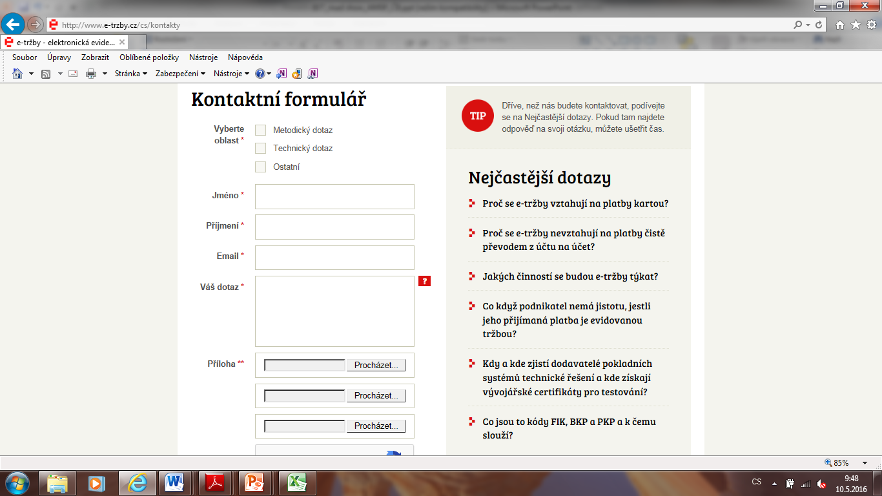Open 'Proč se e-tržby vztahují na platby kartou?'
Image resolution: width=882 pixels, height=496 pixels.
pyautogui.click(x=575, y=203)
